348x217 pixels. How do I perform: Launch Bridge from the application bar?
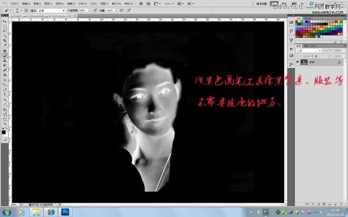(141, 3)
